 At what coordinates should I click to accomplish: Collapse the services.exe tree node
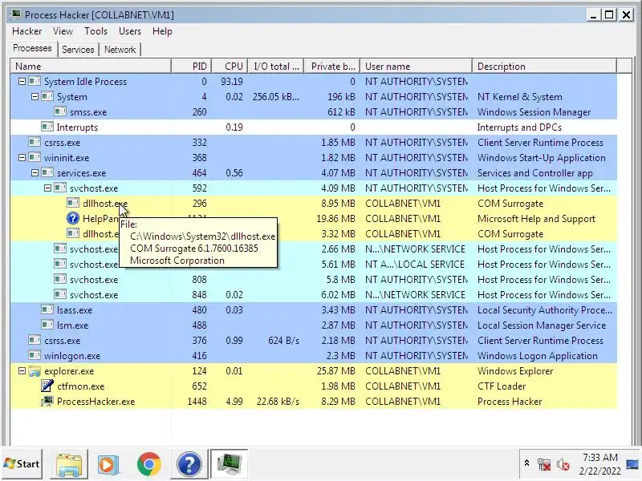35,173
